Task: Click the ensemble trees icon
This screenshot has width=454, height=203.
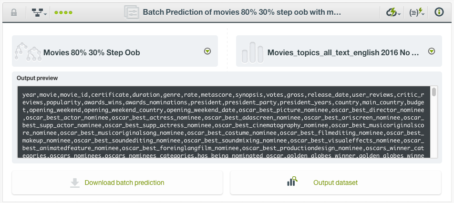Action: 28,51
